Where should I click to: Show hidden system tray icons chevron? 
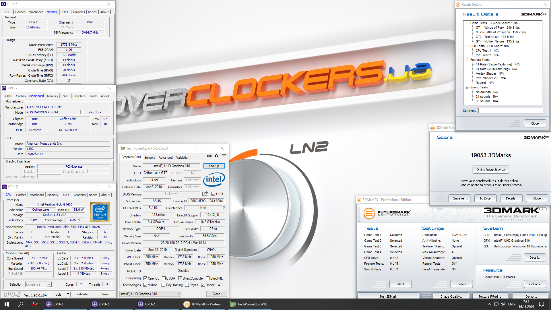(489, 304)
